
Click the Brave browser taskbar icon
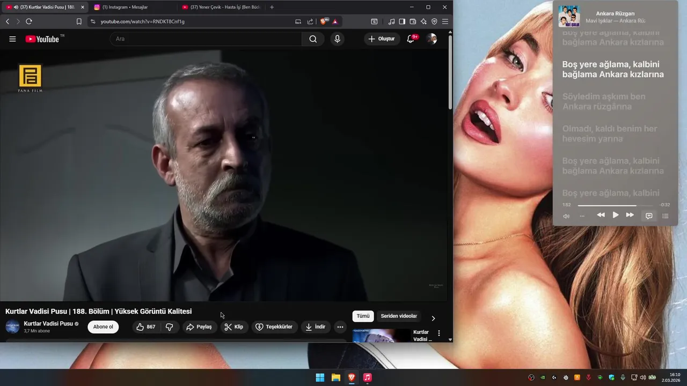click(352, 377)
